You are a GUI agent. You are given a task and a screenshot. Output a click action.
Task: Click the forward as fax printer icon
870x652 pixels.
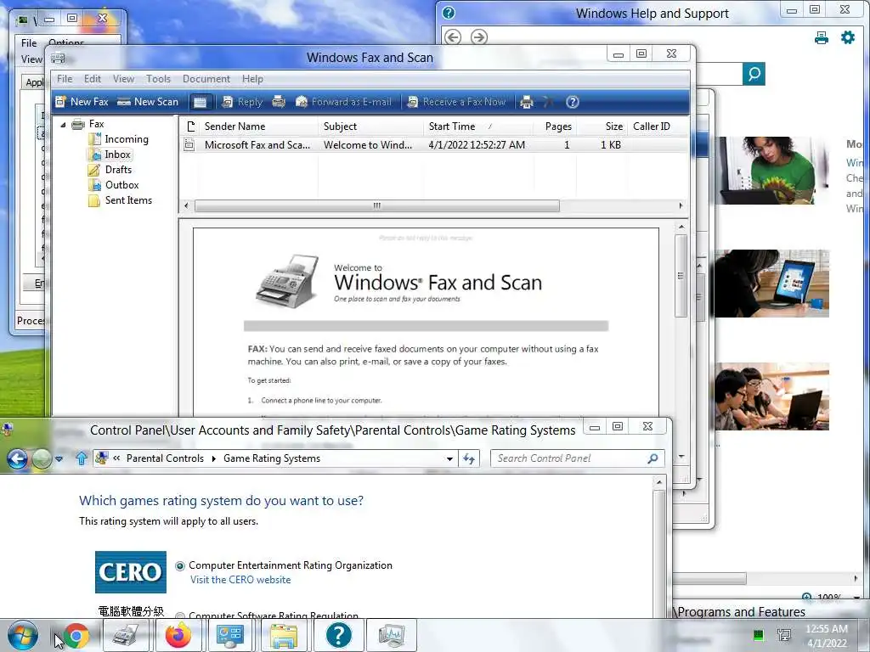279,102
